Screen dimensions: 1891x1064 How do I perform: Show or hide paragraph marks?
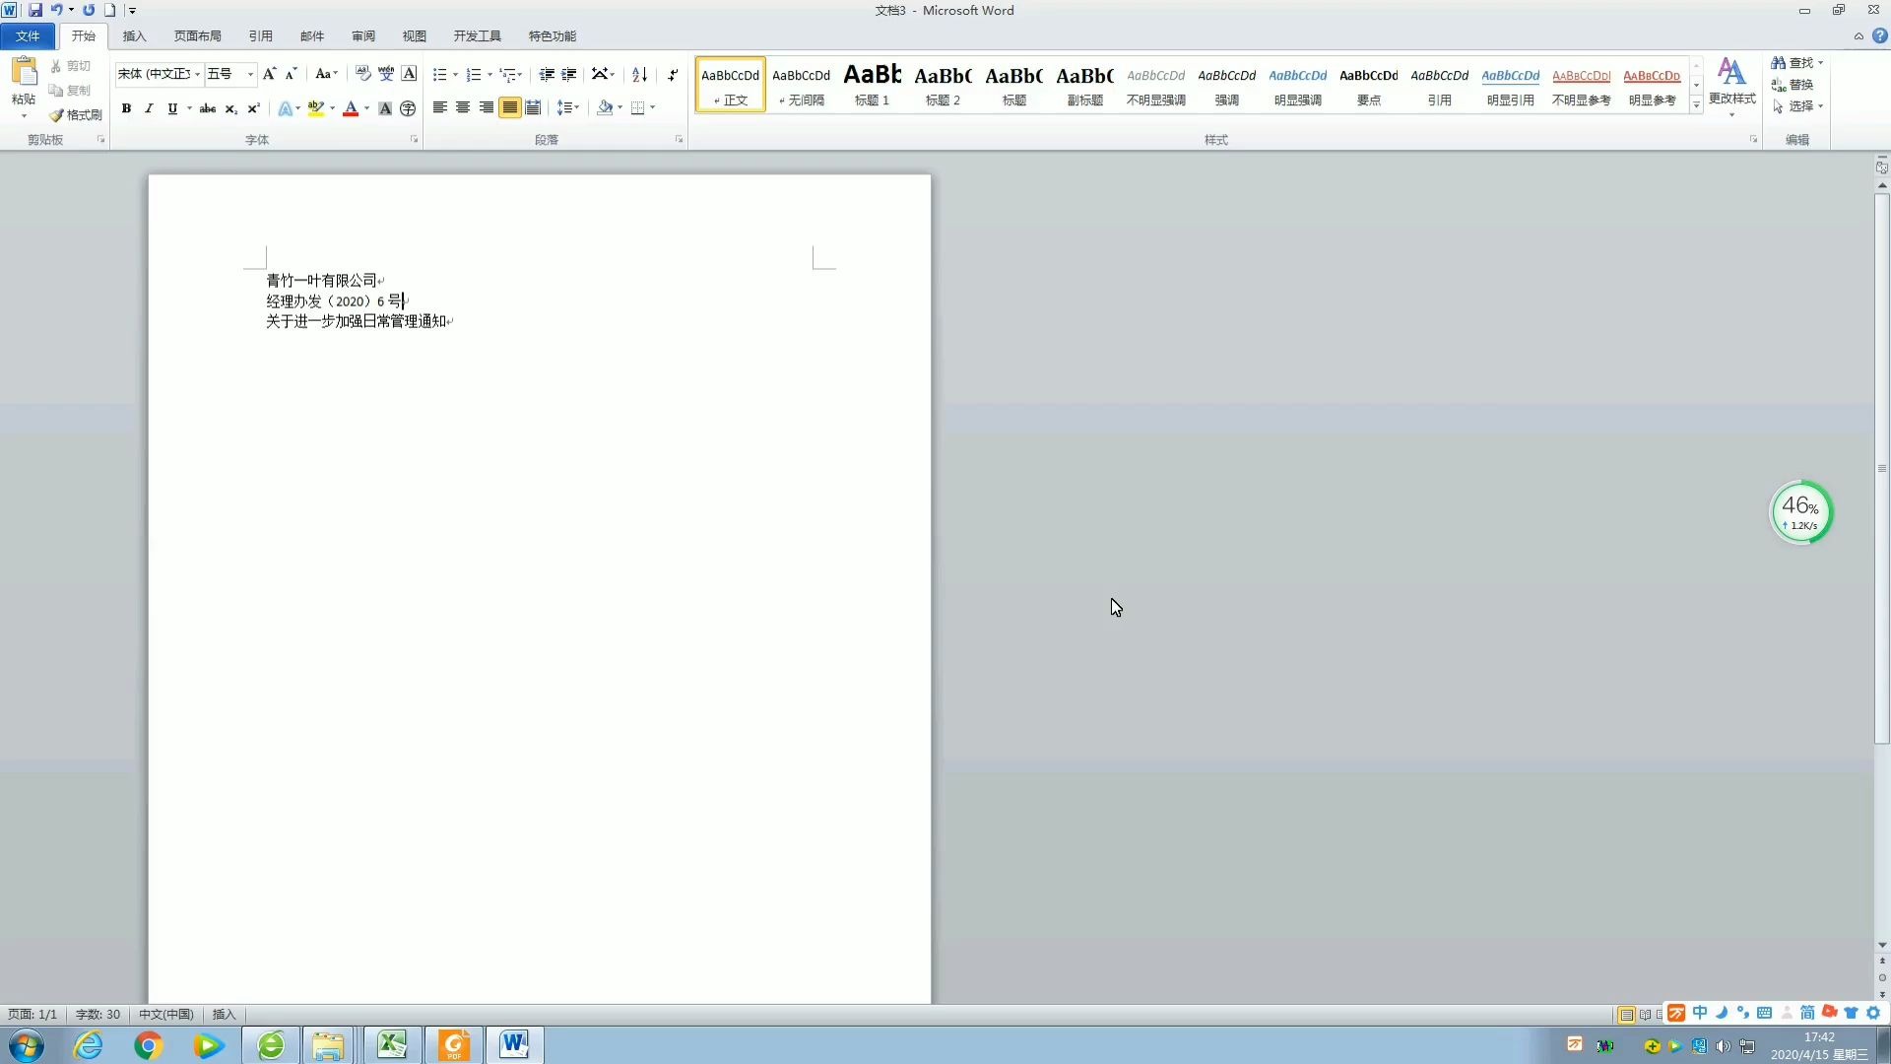pyautogui.click(x=673, y=74)
